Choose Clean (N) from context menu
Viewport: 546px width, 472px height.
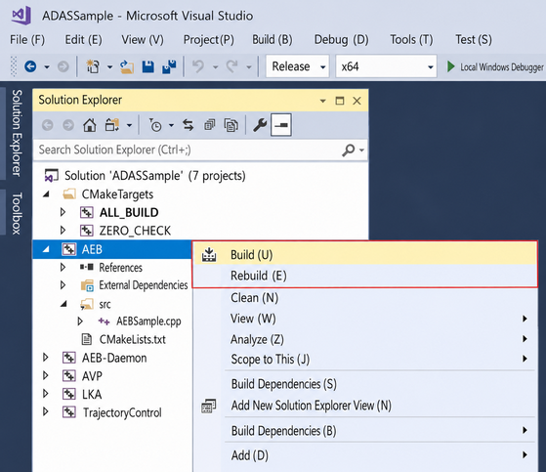pyautogui.click(x=365, y=298)
